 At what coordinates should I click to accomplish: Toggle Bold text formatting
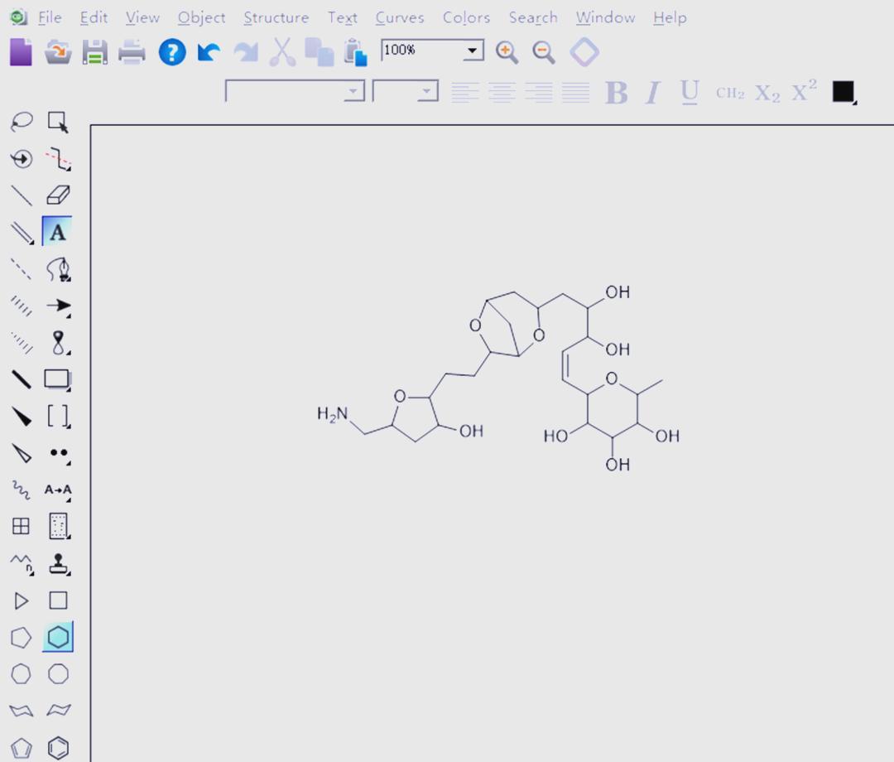pos(616,93)
